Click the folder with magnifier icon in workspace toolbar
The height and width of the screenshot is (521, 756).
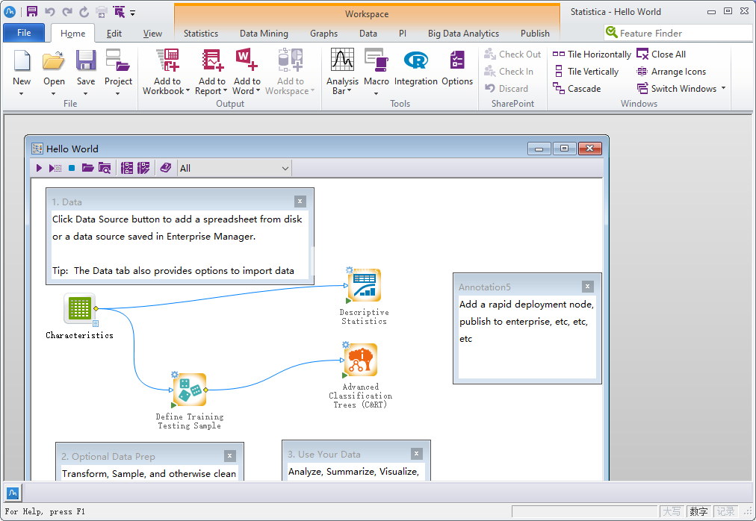tap(105, 168)
